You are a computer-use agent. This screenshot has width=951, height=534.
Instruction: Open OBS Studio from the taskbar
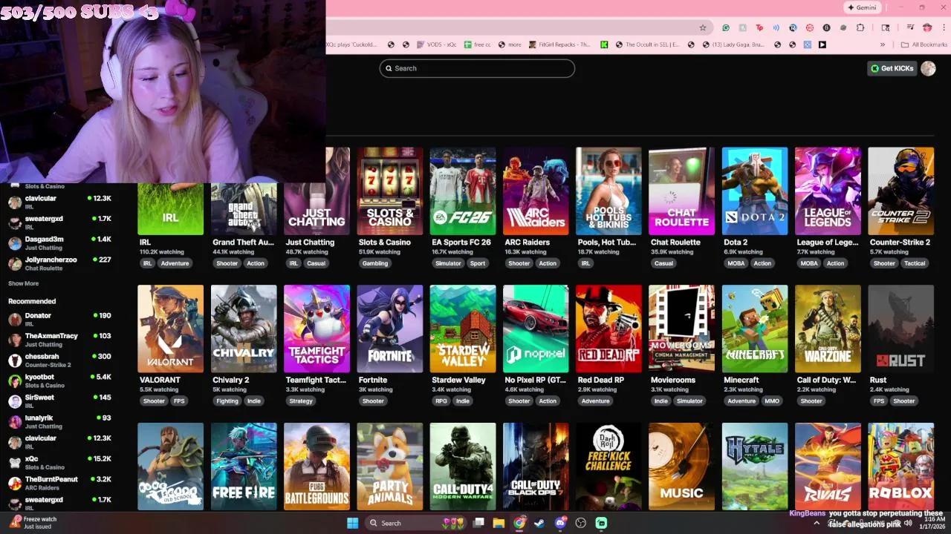[581, 523]
